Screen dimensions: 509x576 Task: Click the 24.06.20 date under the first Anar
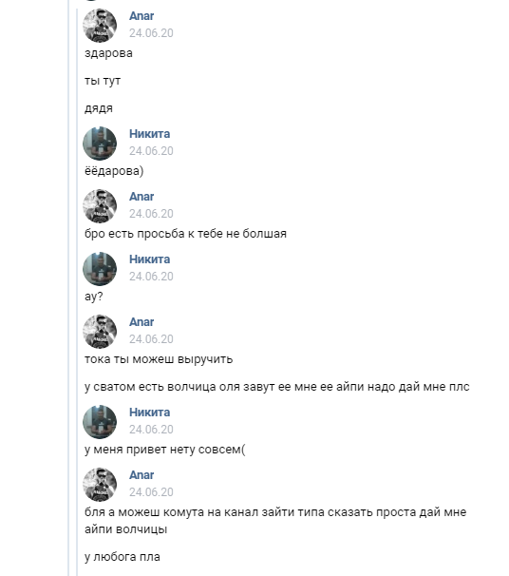pos(151,33)
